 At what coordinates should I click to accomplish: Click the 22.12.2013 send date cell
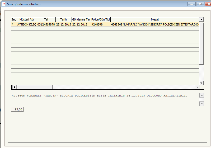pos(80,24)
